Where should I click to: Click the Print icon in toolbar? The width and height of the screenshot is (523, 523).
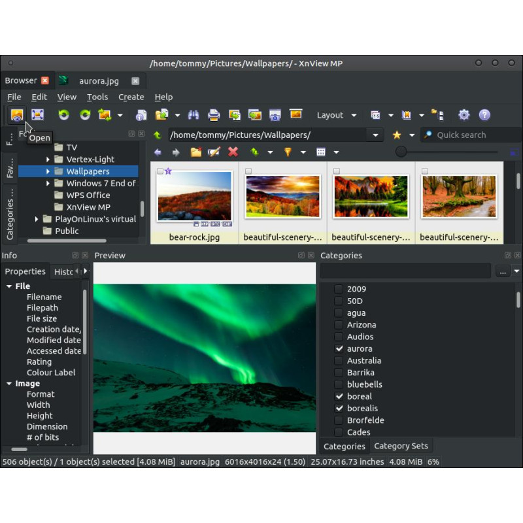coord(214,115)
